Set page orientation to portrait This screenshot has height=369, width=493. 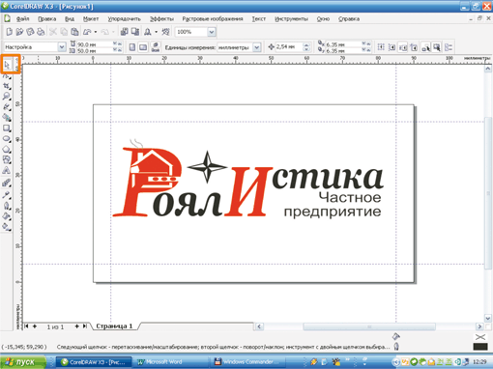point(132,47)
